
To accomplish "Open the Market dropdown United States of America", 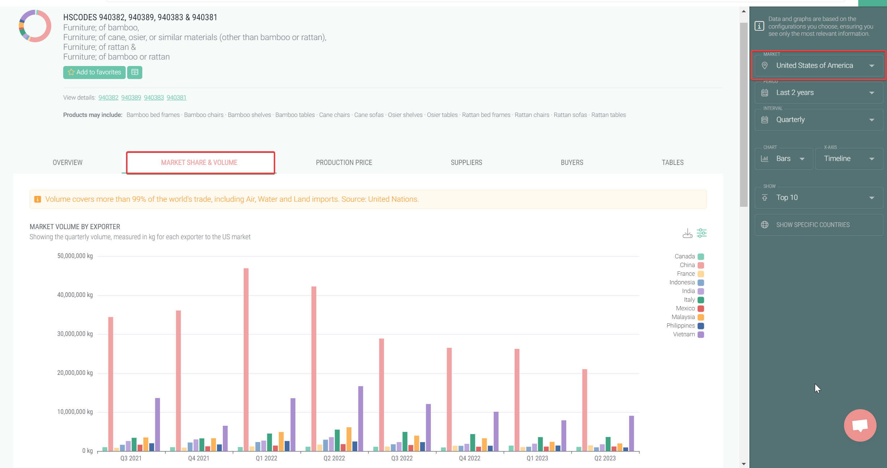I will tap(819, 65).
